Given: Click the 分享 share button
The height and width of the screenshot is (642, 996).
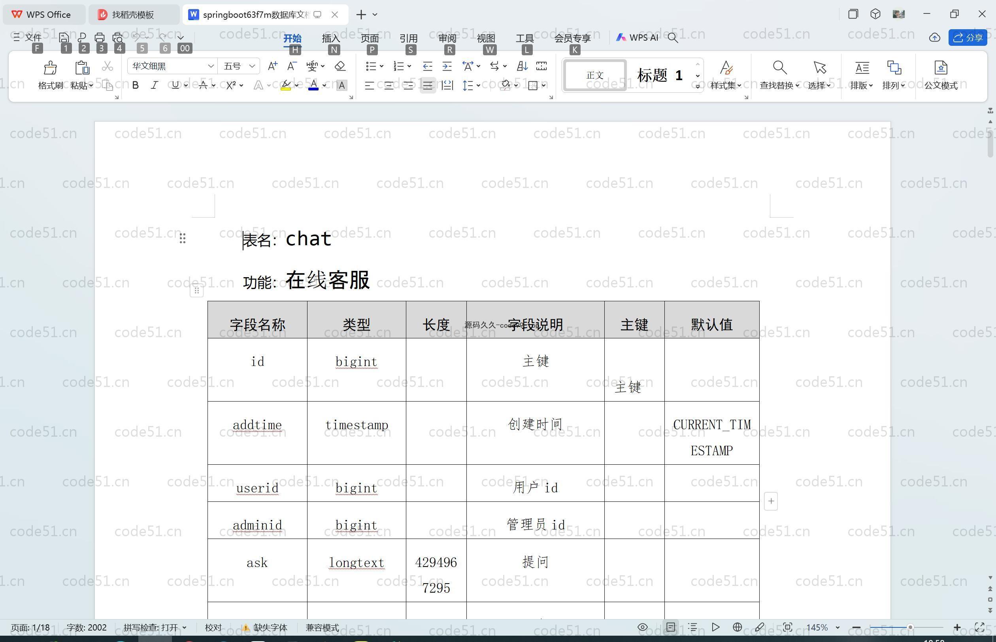Looking at the screenshot, I should click(968, 38).
